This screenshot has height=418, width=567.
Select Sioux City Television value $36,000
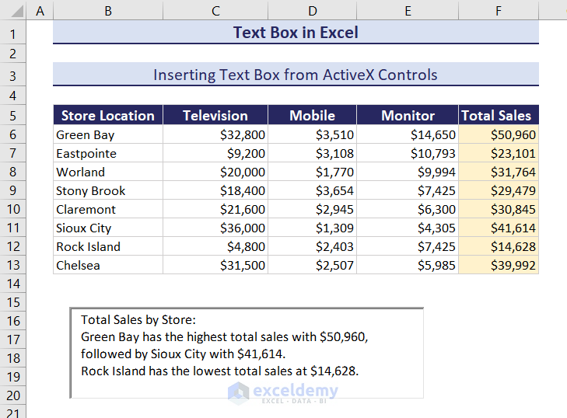[215, 228]
